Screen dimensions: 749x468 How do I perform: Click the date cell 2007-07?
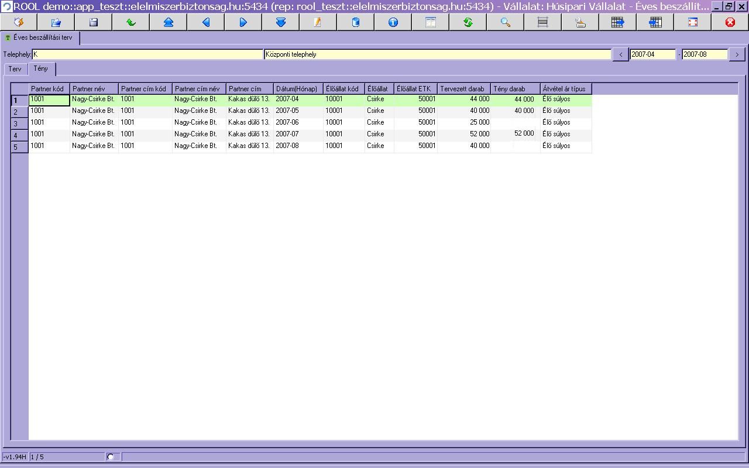tap(298, 135)
